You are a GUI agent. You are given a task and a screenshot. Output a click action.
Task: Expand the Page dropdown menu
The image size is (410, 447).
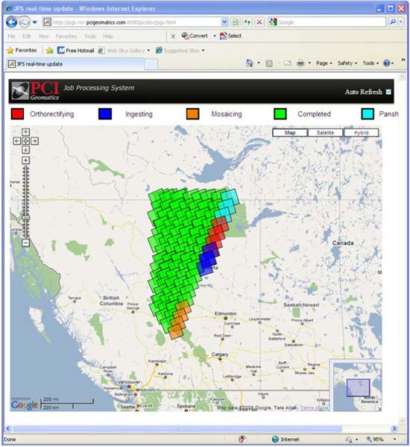pos(324,63)
